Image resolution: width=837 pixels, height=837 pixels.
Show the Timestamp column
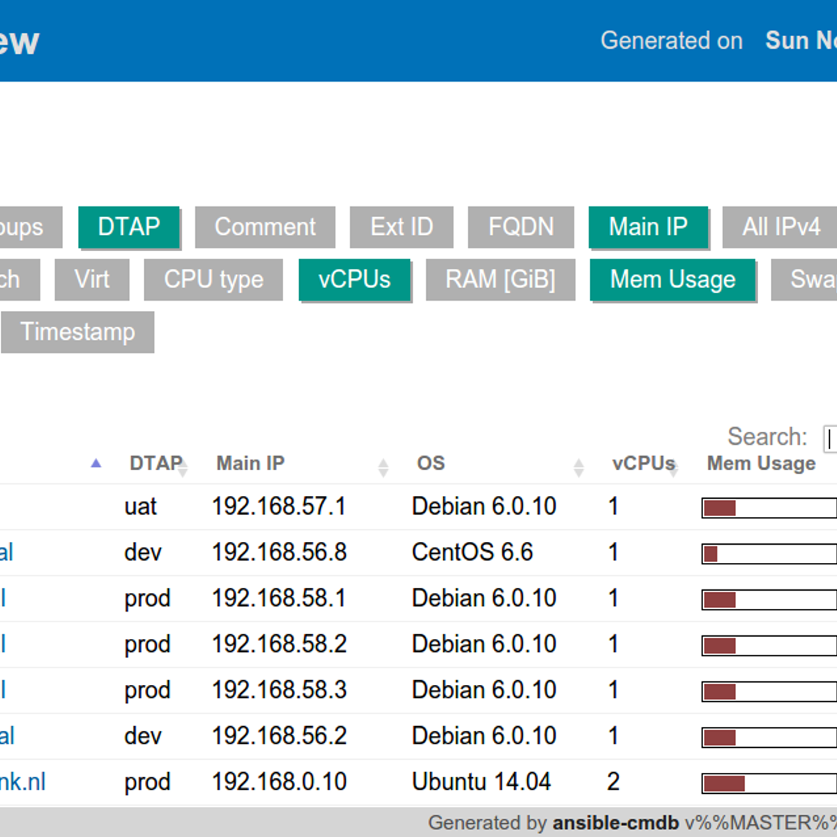(x=77, y=333)
